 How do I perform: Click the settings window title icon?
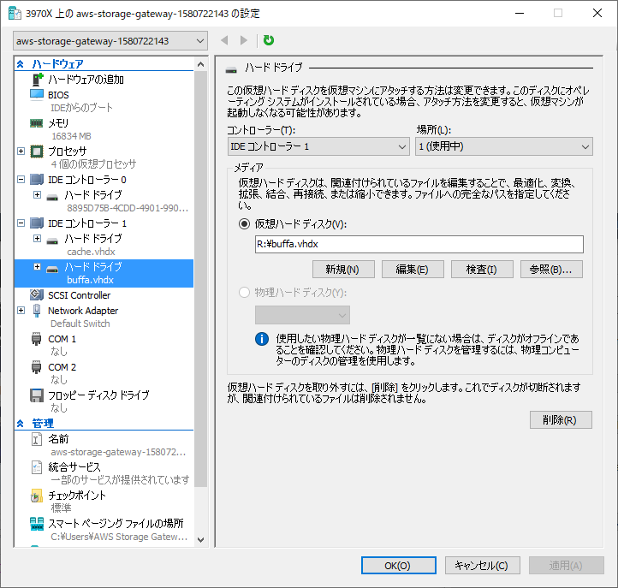pos(15,14)
